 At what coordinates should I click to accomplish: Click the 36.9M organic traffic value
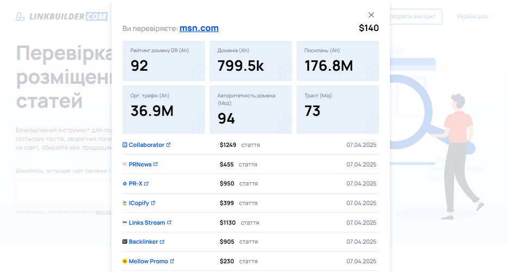click(152, 111)
